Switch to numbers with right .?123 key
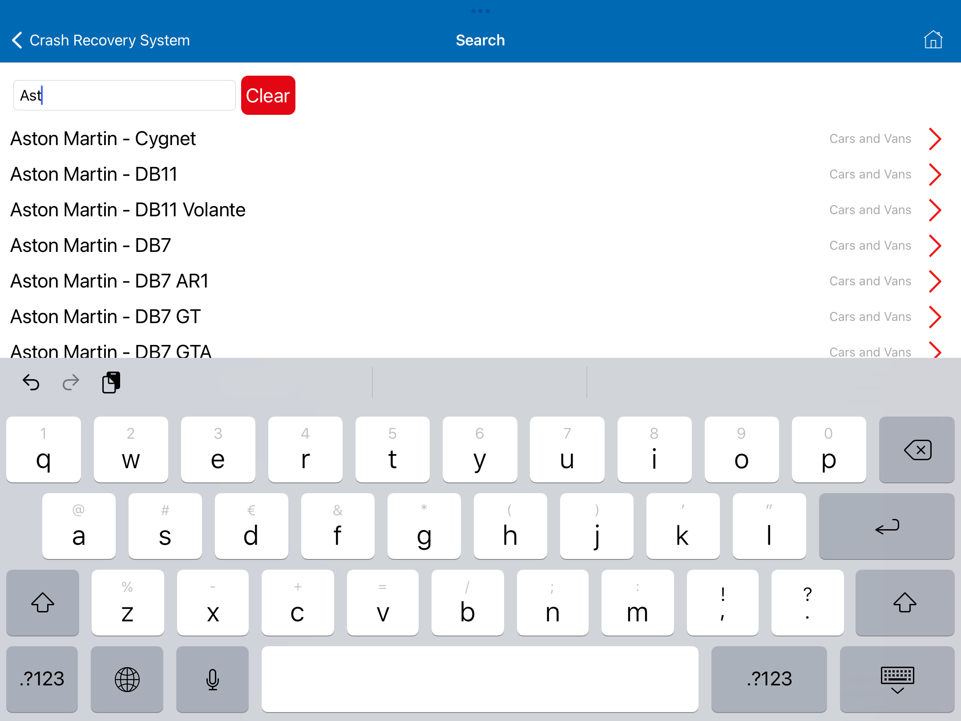961x721 pixels. pyautogui.click(x=769, y=679)
